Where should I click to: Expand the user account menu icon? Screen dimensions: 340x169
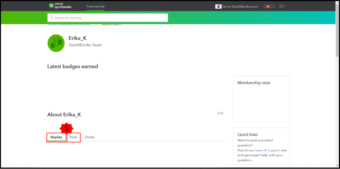[x=282, y=6]
